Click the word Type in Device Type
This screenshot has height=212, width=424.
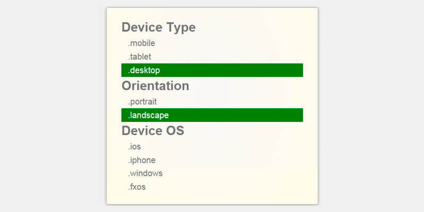point(180,28)
